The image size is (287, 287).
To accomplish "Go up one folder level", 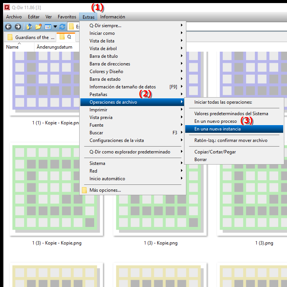I will 29,27.
